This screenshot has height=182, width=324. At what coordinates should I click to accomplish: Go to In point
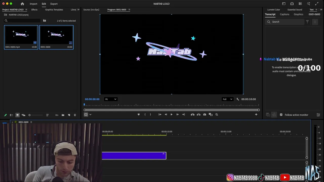point(160,115)
